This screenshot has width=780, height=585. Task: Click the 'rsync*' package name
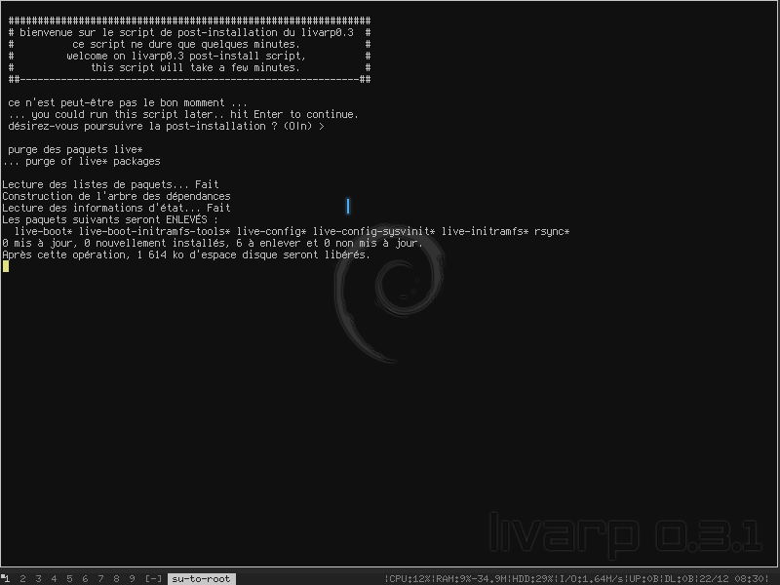(552, 231)
